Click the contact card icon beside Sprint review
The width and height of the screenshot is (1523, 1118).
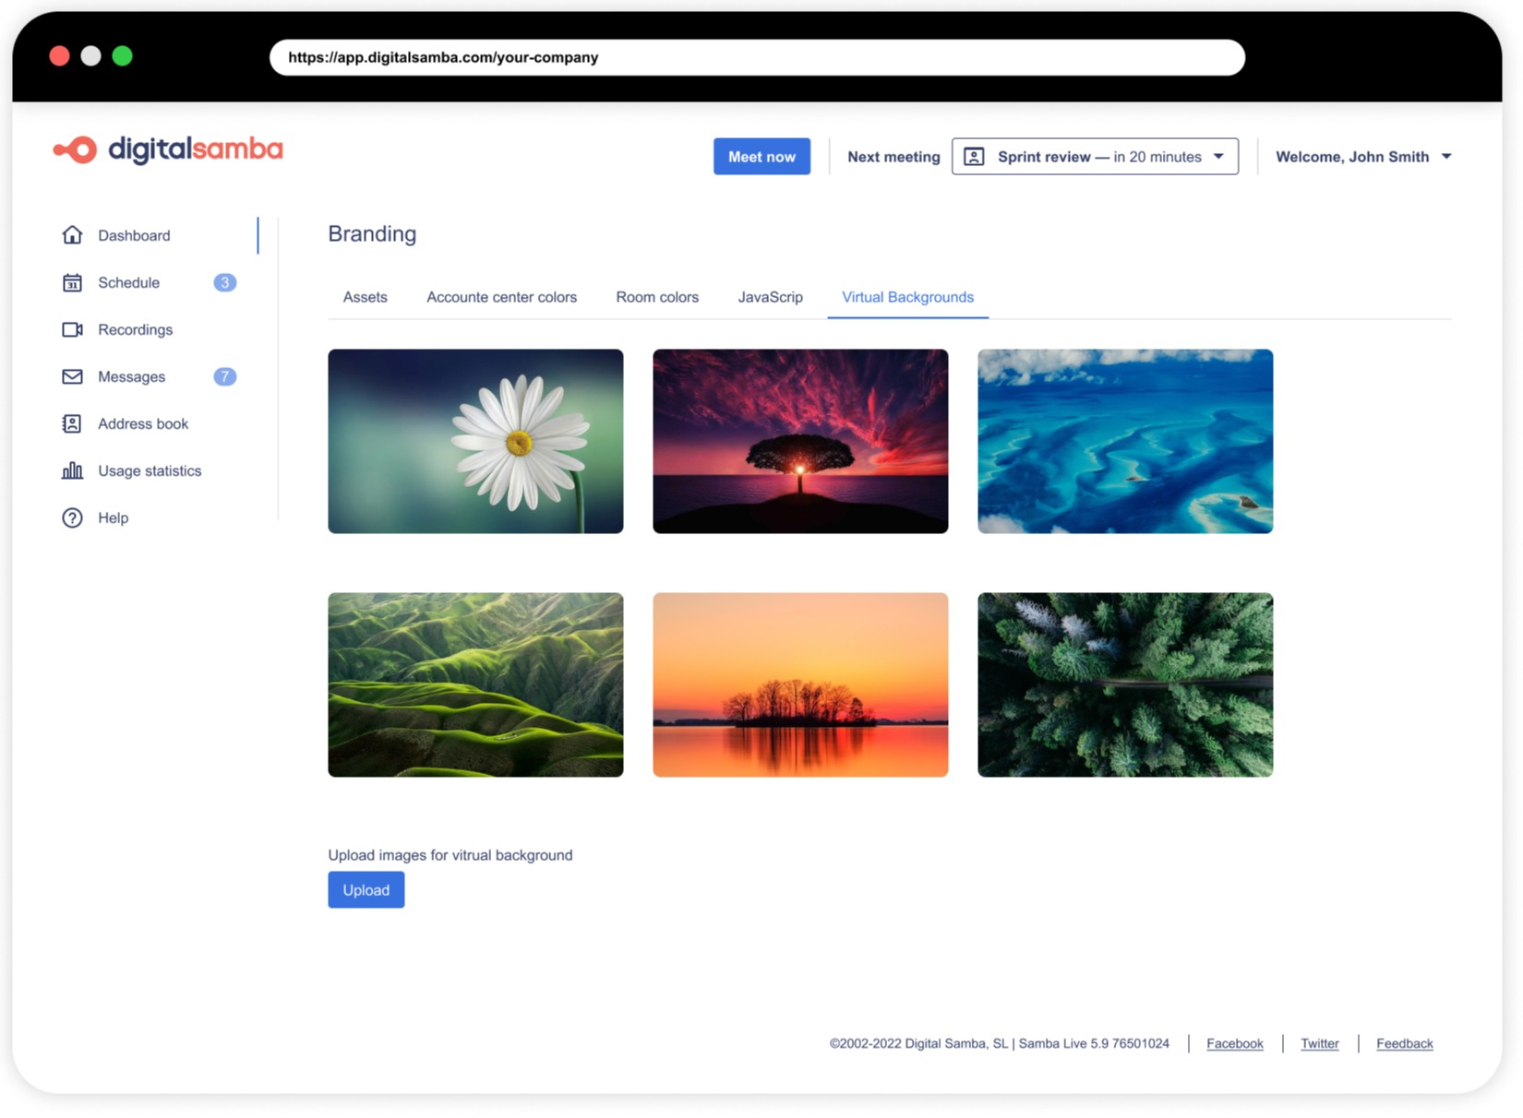(x=973, y=156)
